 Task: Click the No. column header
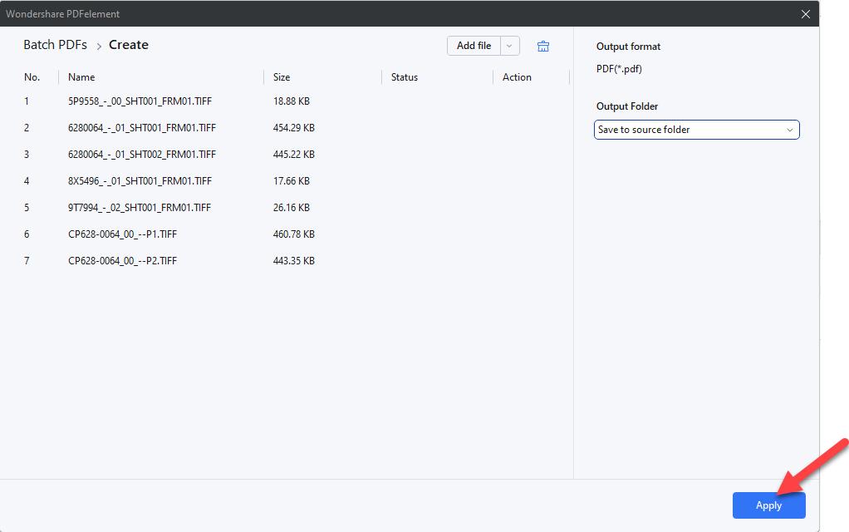pos(32,77)
